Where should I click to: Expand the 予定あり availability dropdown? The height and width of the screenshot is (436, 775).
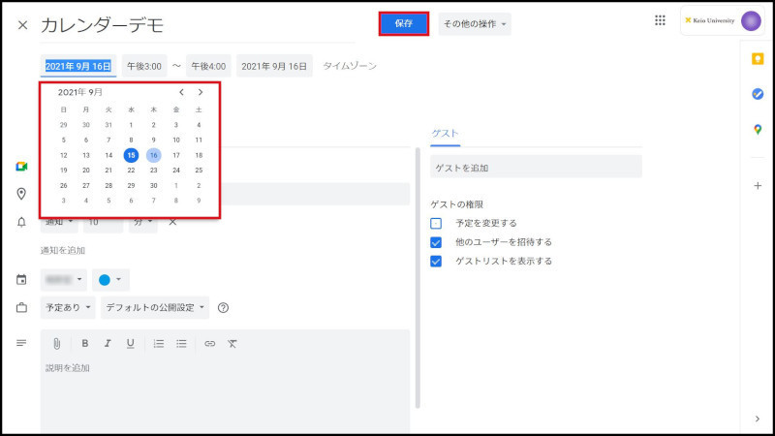click(x=68, y=308)
